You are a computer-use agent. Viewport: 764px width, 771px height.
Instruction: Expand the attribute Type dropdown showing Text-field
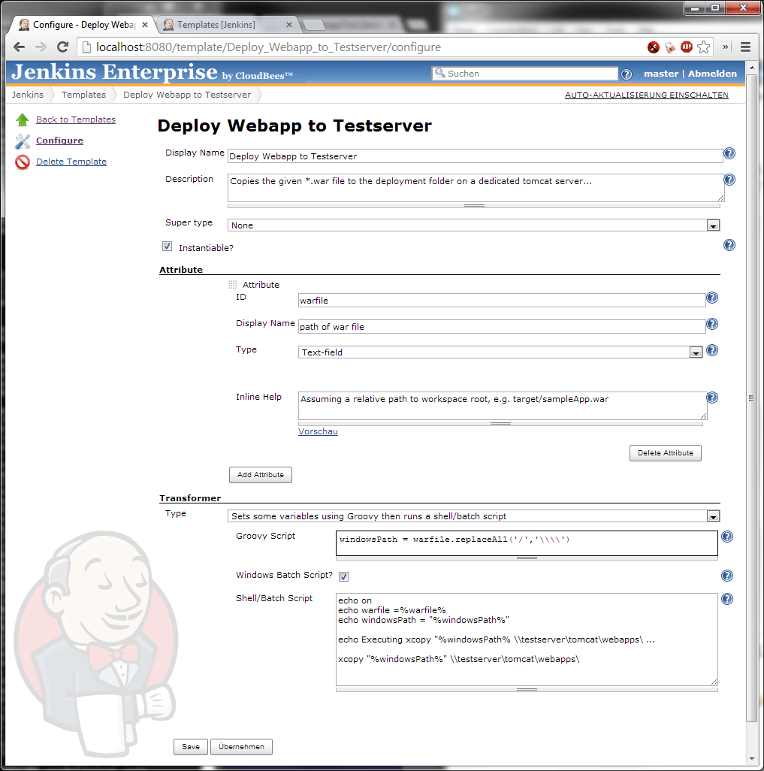click(x=500, y=352)
